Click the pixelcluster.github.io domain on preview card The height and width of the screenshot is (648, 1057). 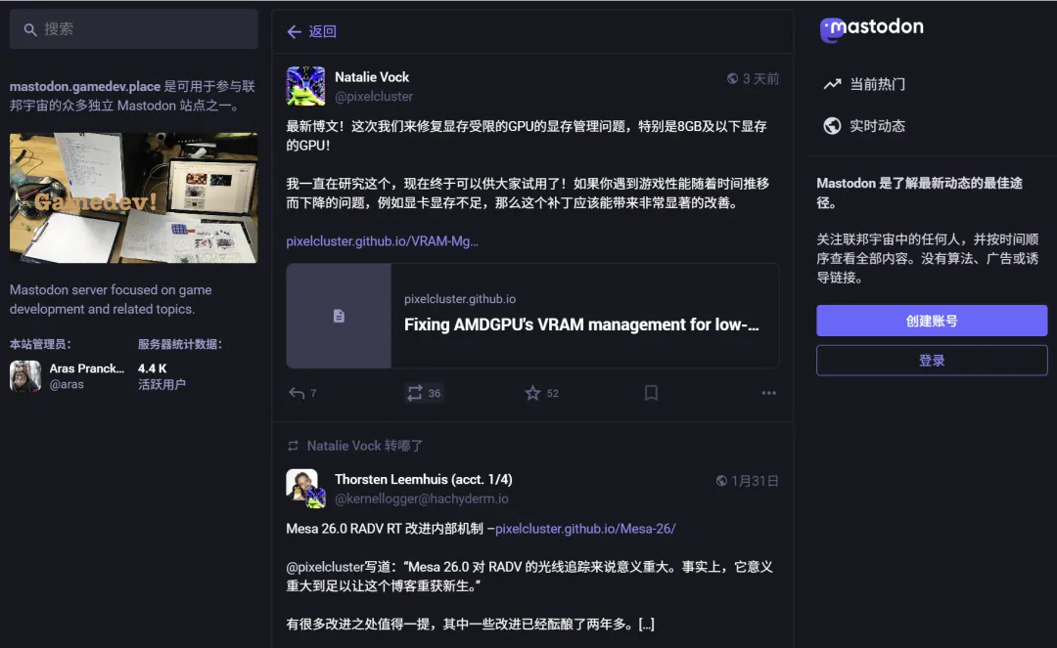point(460,299)
